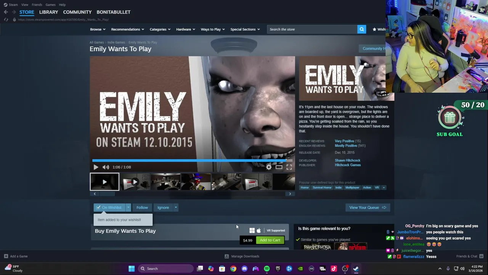This screenshot has height=275, width=488.
Task: Open the View menu
Action: tap(25, 5)
